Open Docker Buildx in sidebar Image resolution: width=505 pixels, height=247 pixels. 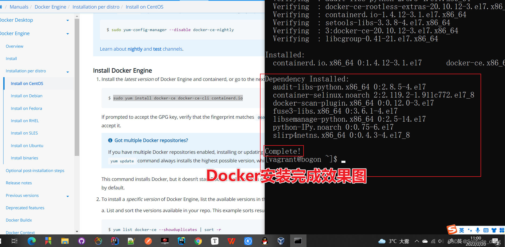(19, 220)
